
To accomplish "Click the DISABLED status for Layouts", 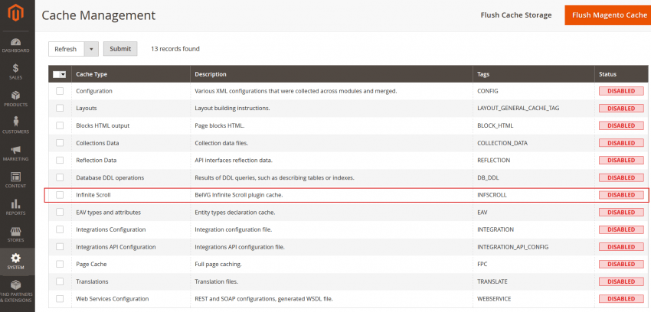I will pos(621,108).
